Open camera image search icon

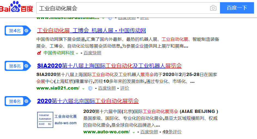pyautogui.click(x=213, y=8)
